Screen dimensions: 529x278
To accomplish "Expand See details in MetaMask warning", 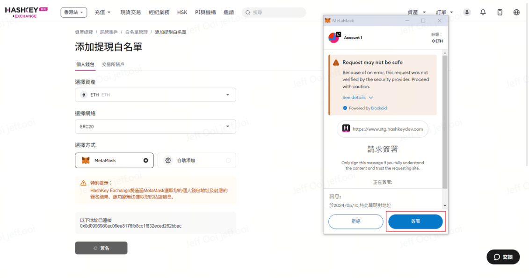I will (x=358, y=97).
